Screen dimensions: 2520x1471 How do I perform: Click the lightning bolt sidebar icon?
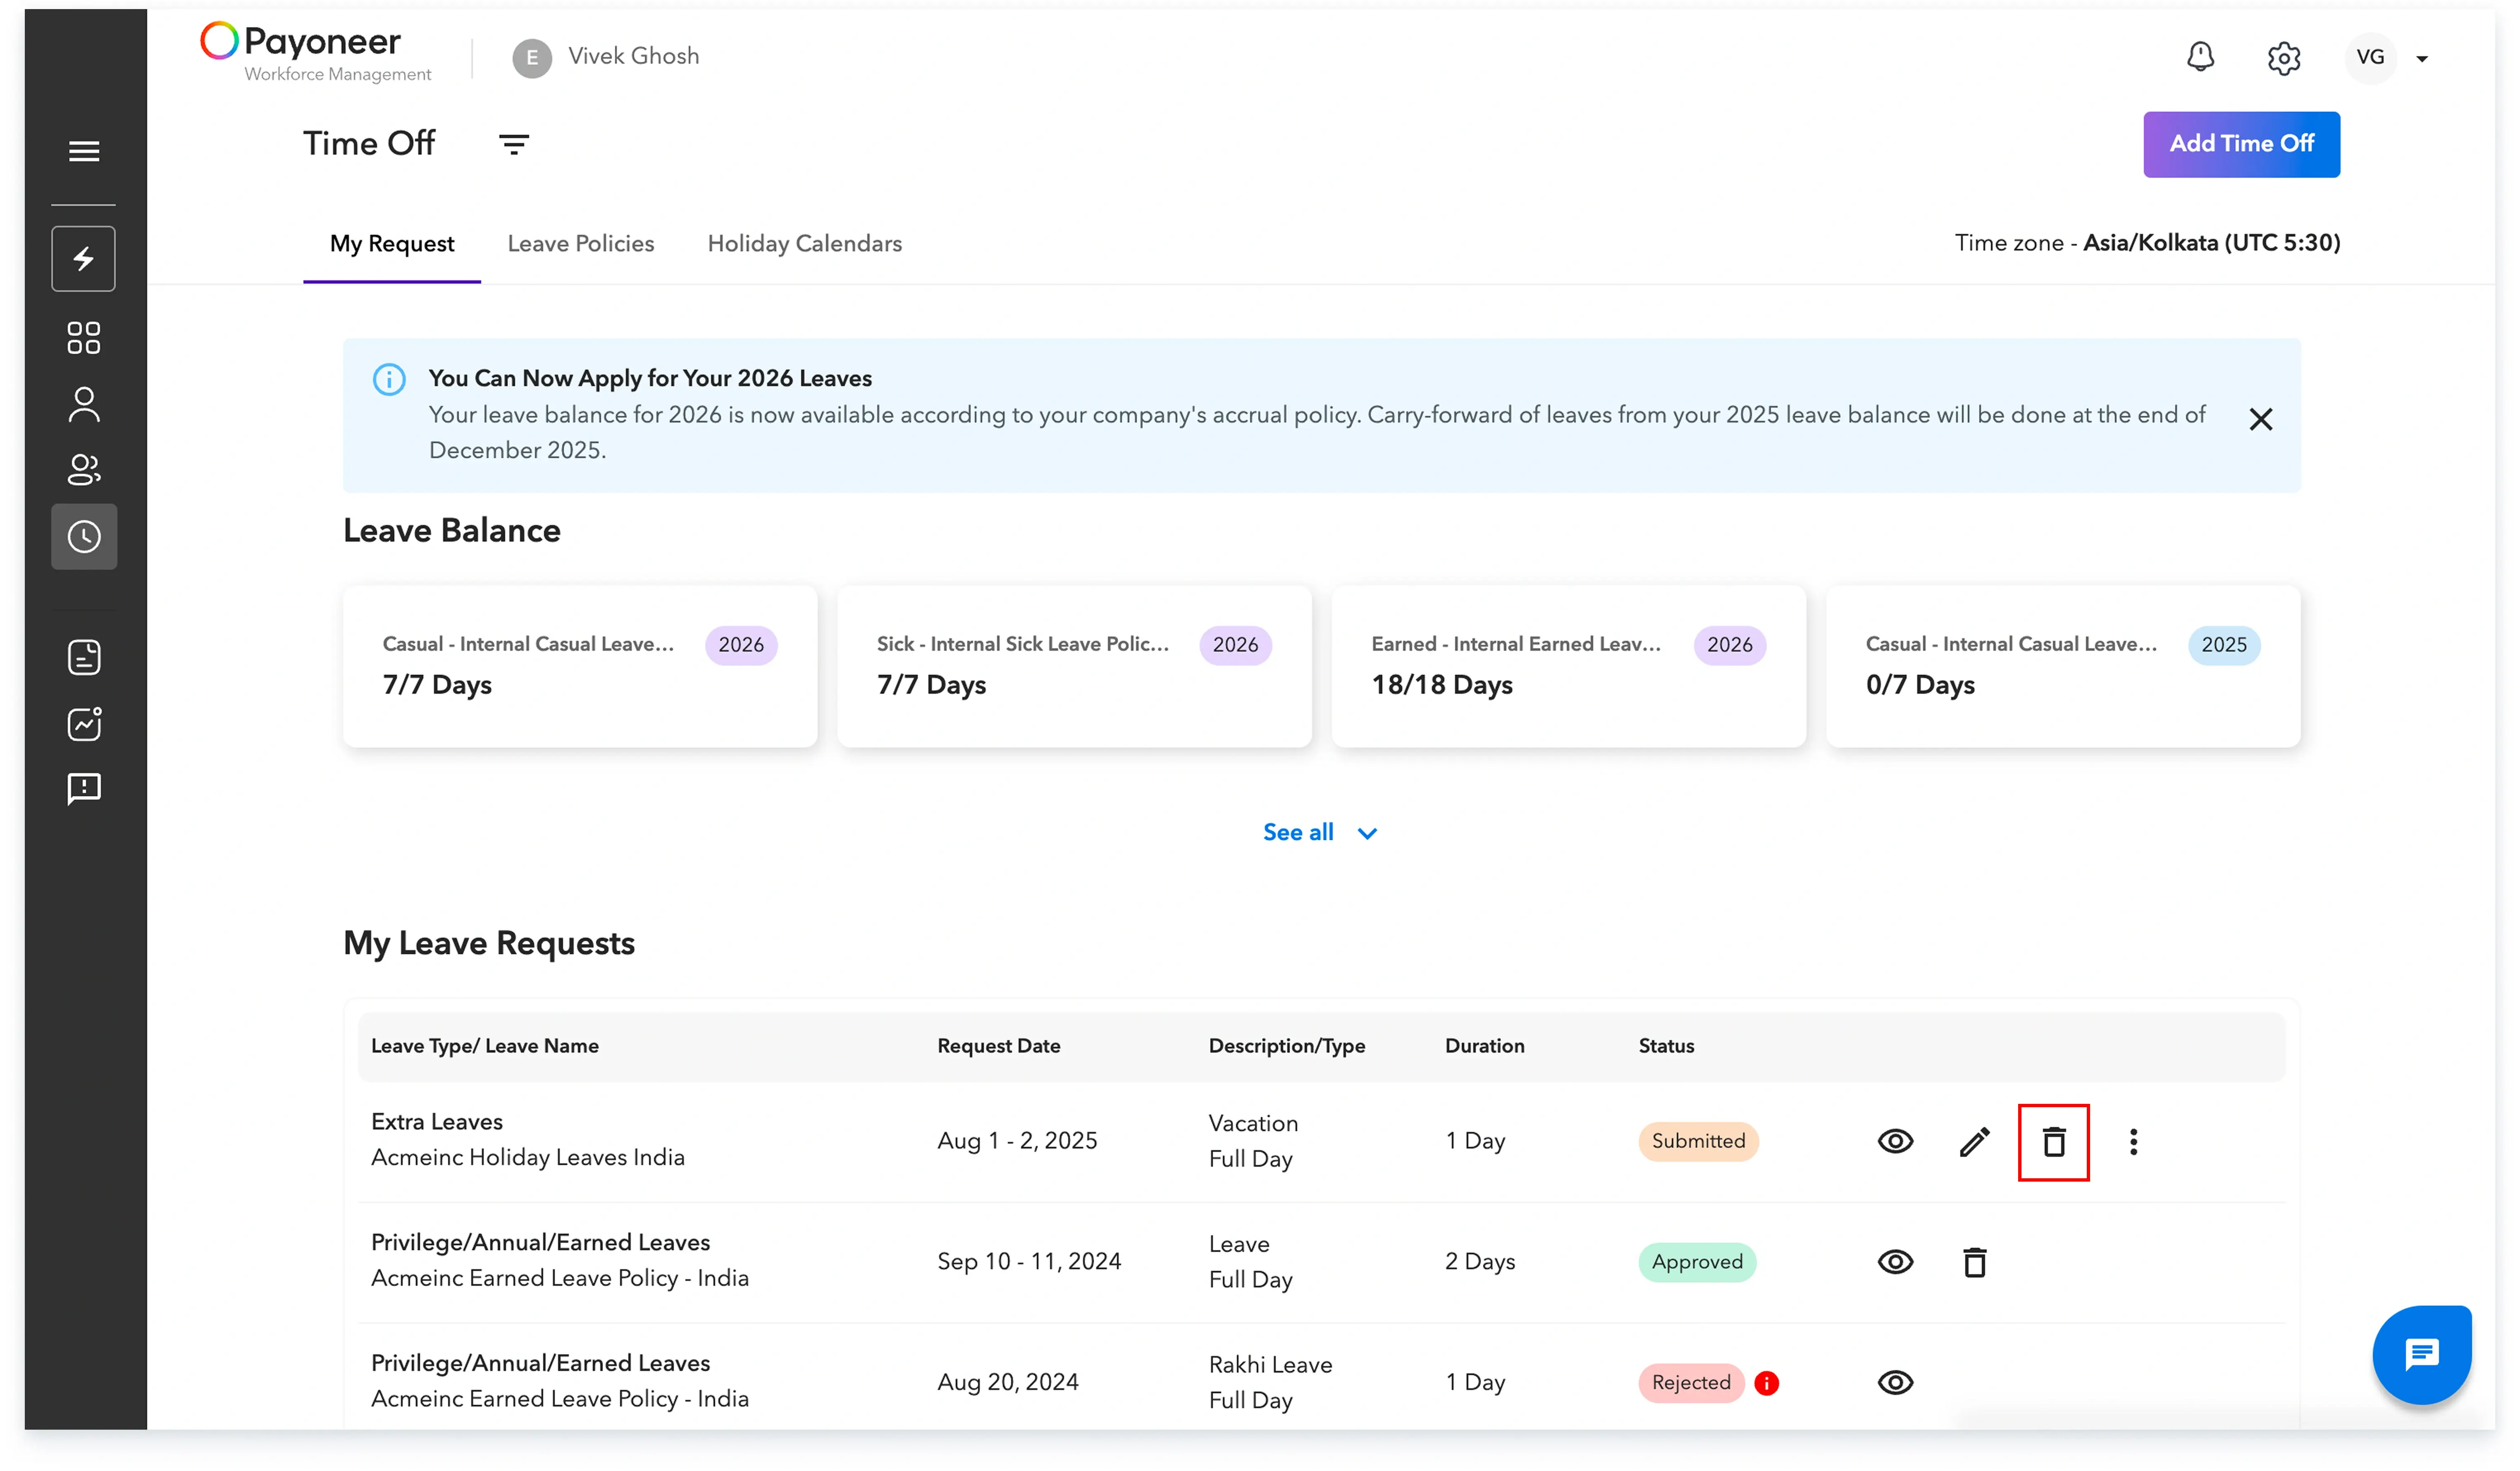[x=84, y=259]
